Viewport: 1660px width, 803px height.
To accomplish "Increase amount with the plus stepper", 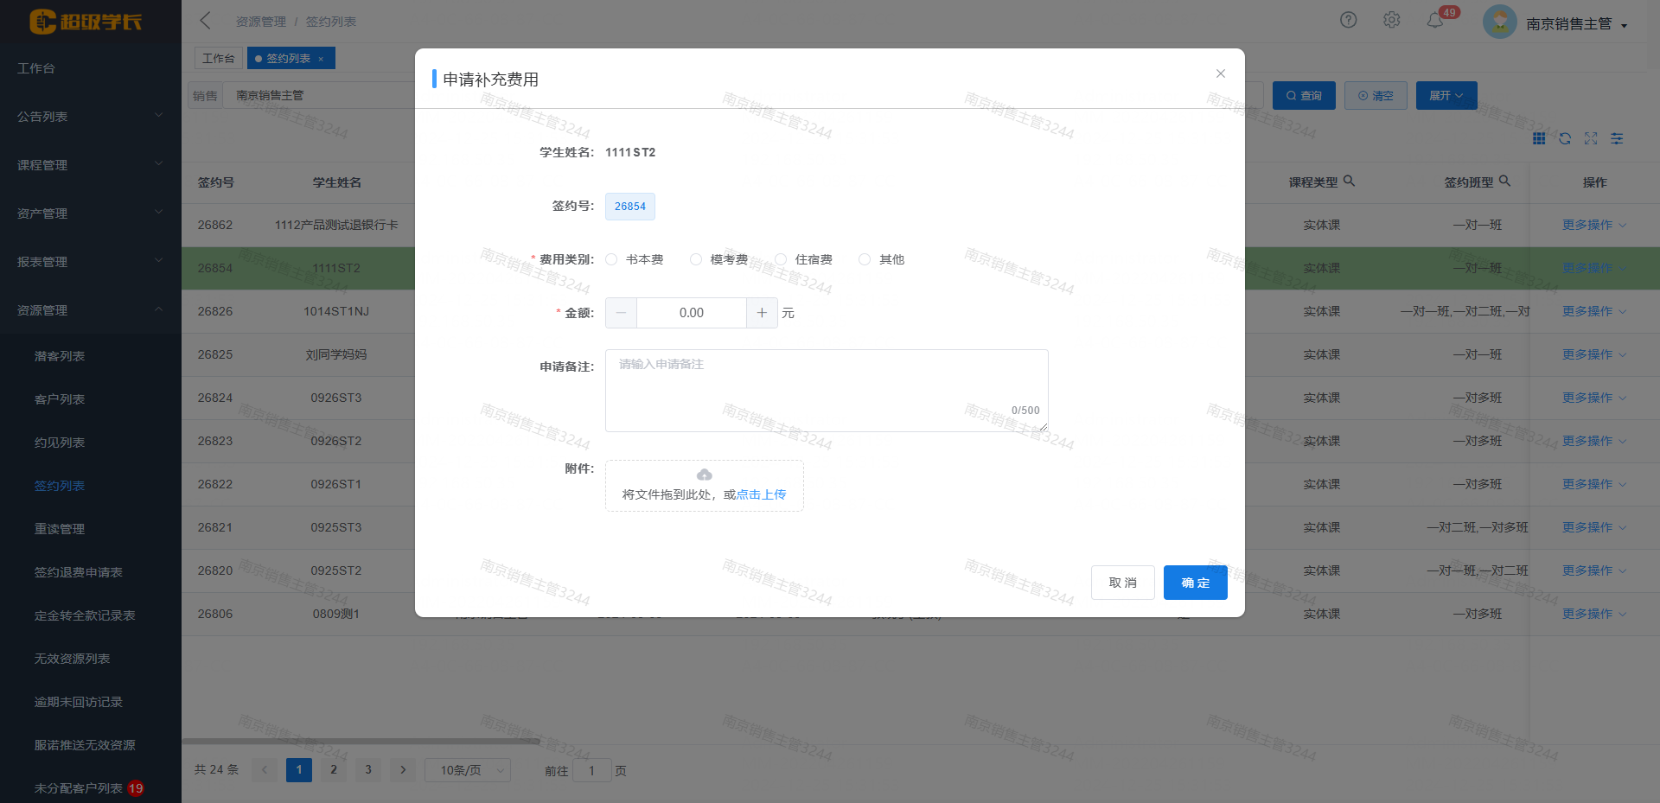I will coord(762,313).
